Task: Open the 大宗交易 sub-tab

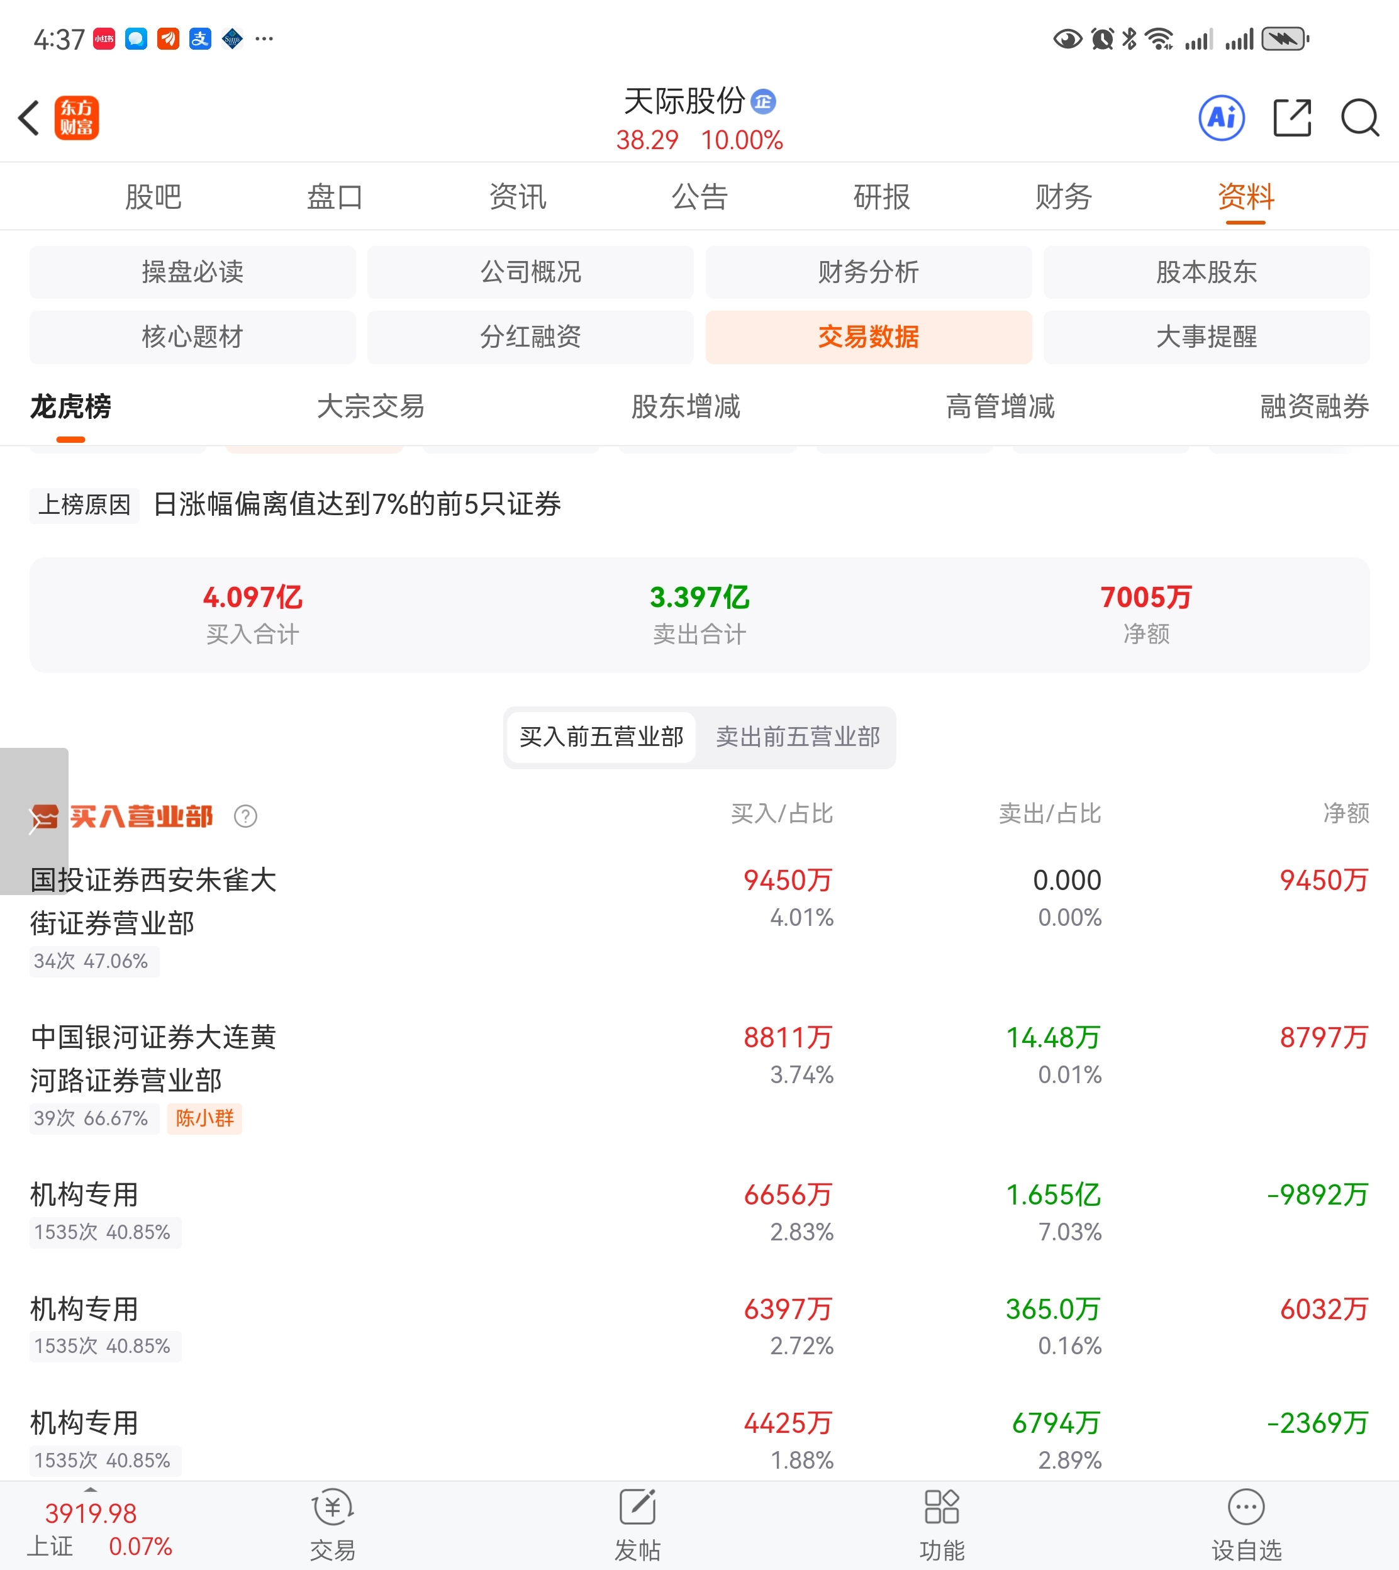Action: (371, 406)
